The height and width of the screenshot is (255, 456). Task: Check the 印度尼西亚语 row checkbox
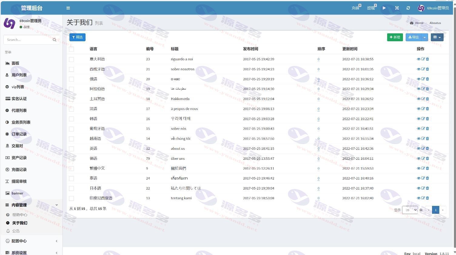[x=71, y=198]
